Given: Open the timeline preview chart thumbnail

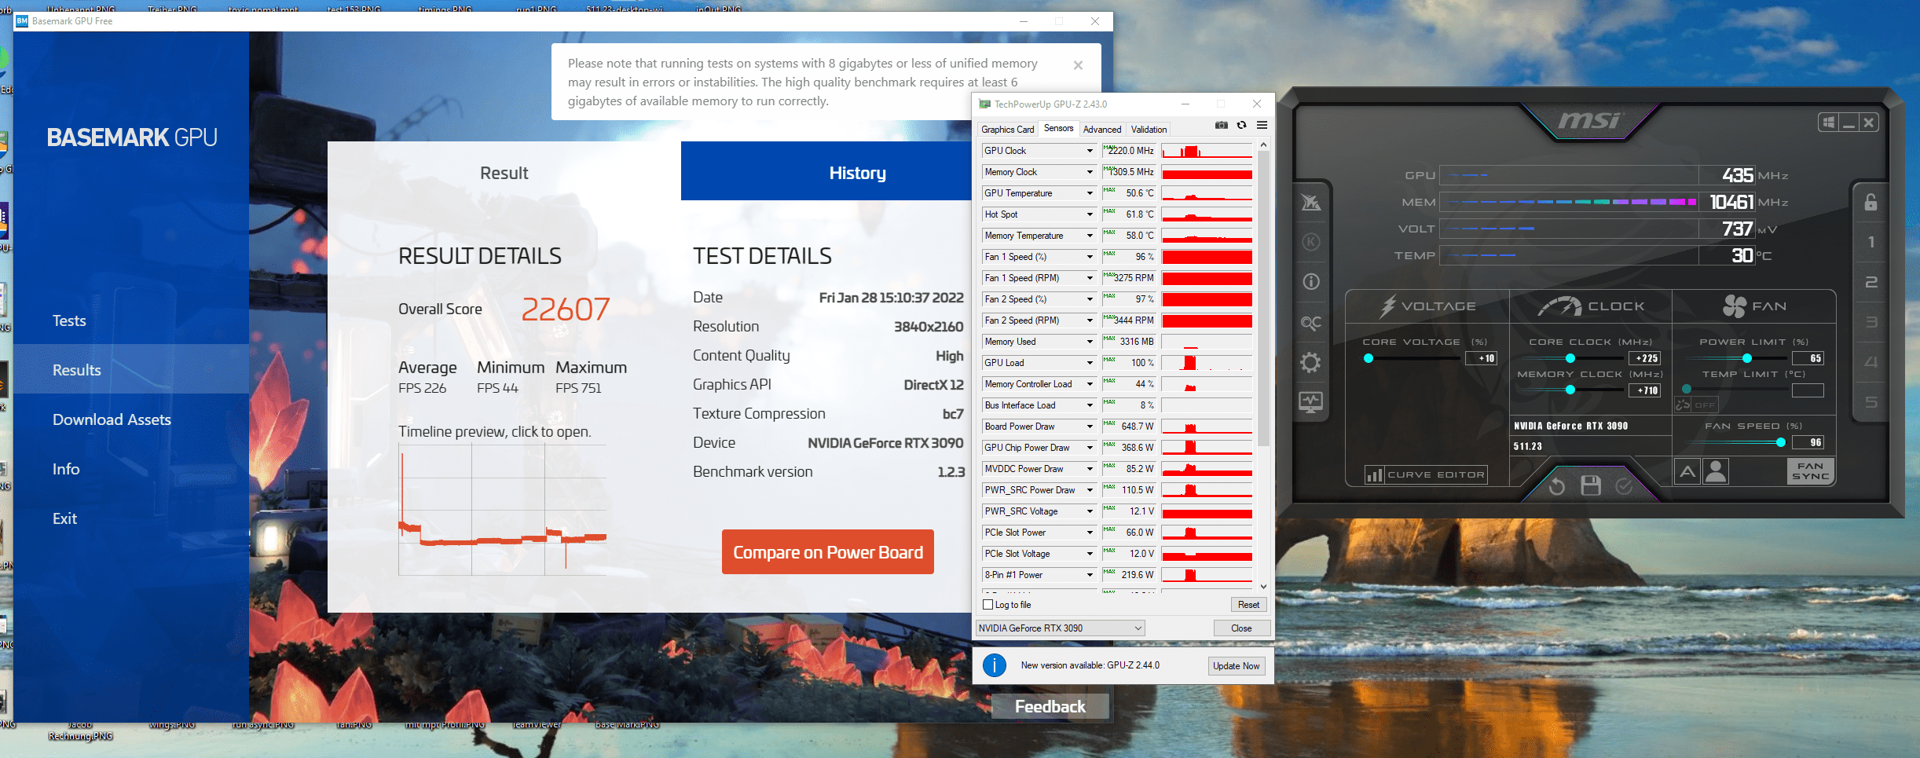Looking at the screenshot, I should pos(503,510).
